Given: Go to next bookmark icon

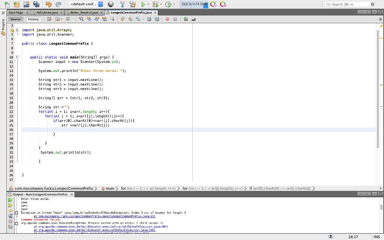Looking at the screenshot, I should 130,19.
